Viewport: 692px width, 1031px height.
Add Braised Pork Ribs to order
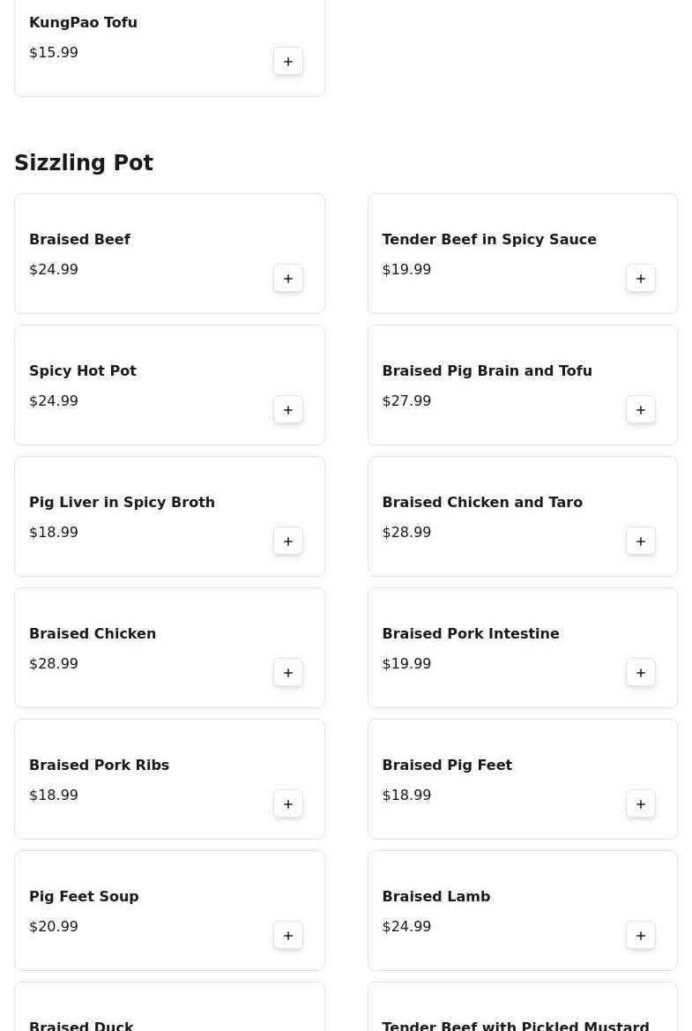point(288,804)
